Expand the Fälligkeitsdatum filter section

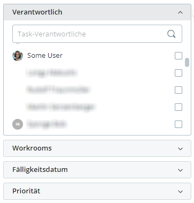tap(97, 170)
